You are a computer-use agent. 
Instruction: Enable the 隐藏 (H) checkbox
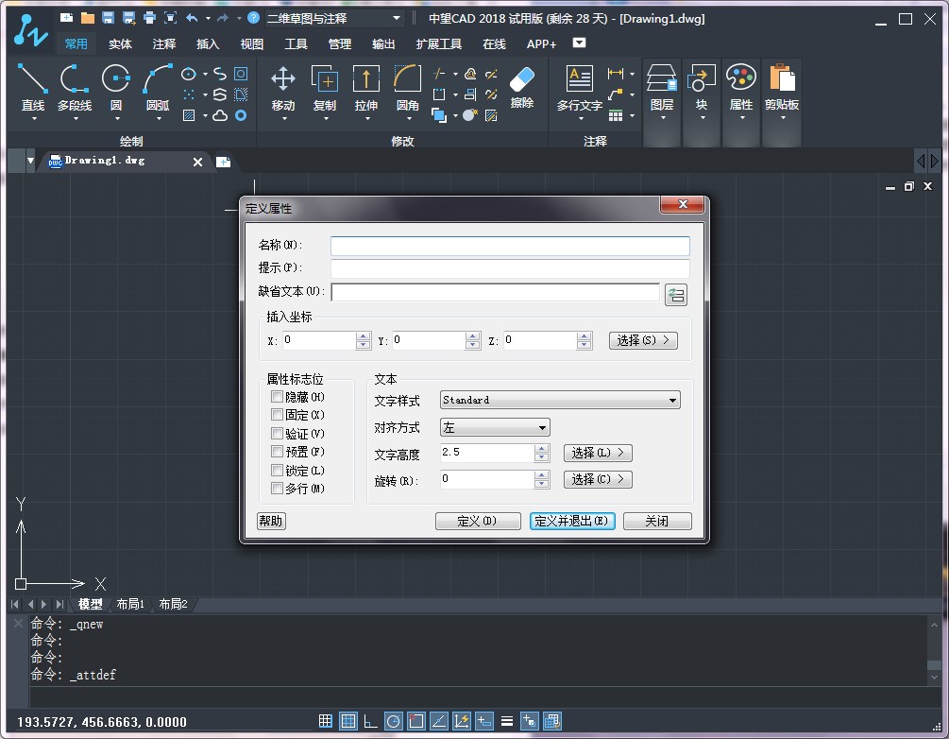pos(277,397)
